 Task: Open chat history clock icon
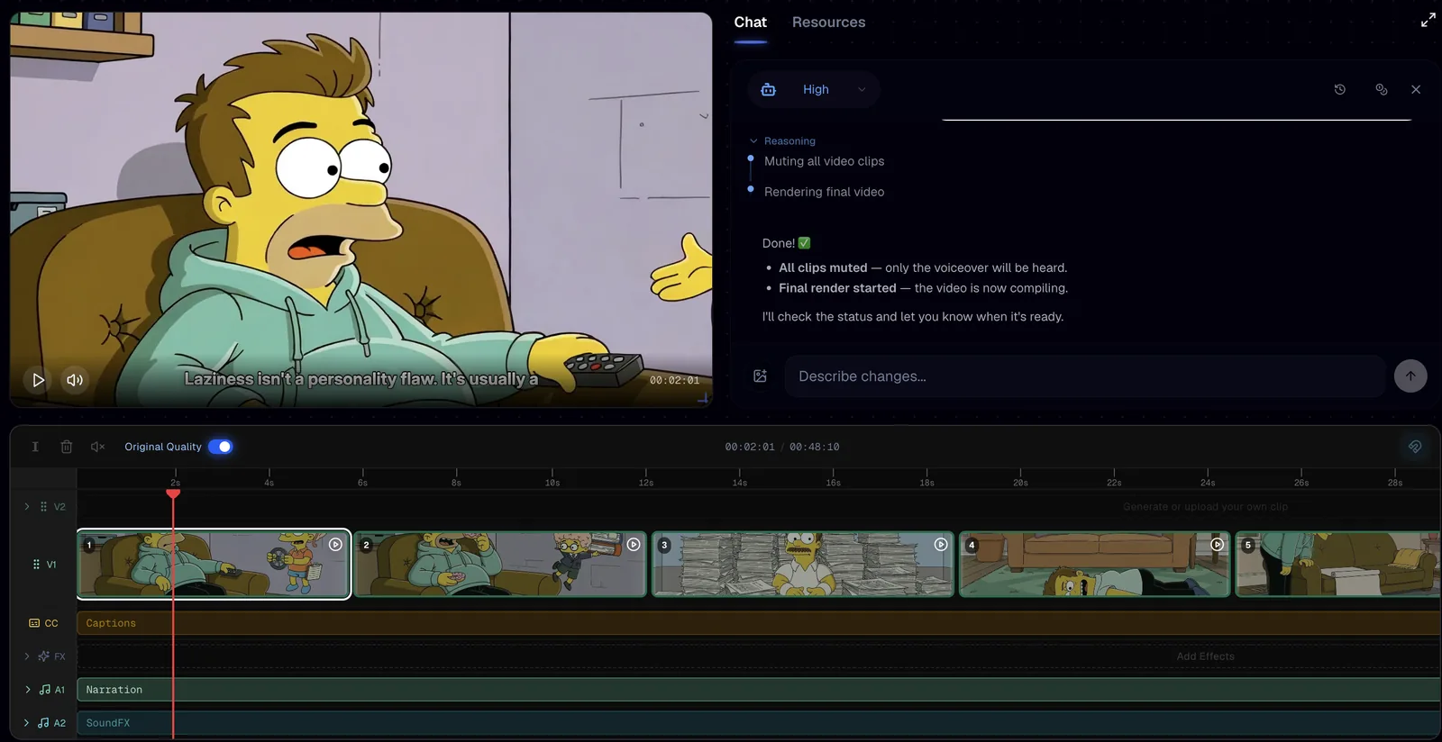tap(1339, 89)
